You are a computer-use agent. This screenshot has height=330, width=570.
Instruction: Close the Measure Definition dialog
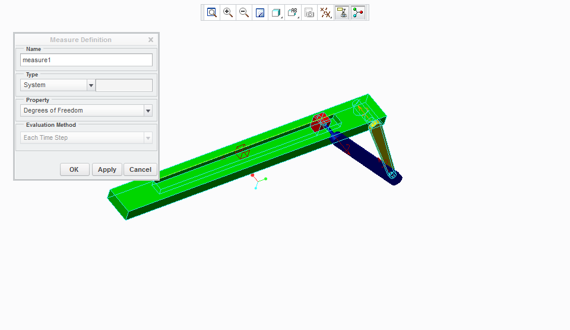(x=150, y=40)
